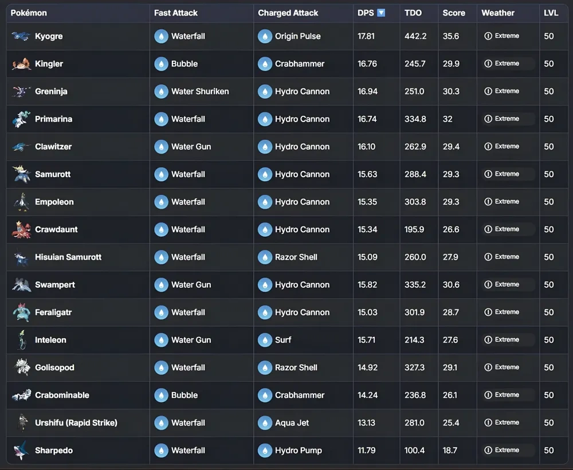Click water icon next to Hydro Pump
The width and height of the screenshot is (573, 470).
[265, 451]
